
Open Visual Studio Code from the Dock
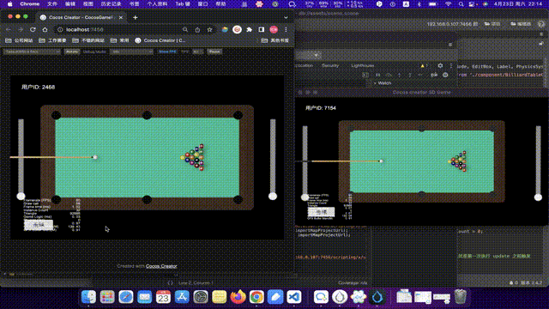[294, 297]
